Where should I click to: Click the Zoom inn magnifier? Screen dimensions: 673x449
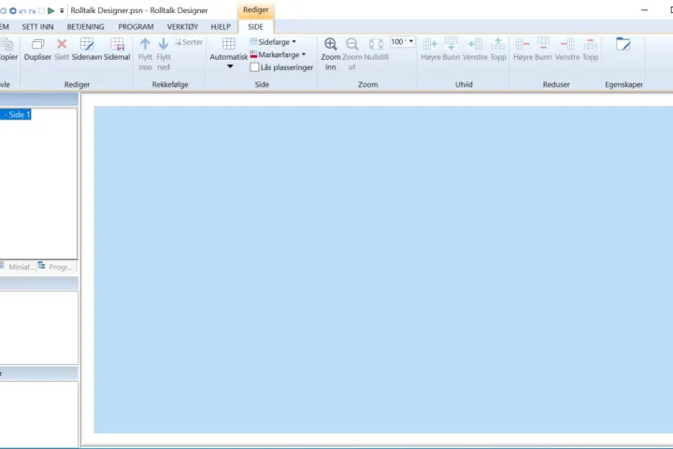330,45
